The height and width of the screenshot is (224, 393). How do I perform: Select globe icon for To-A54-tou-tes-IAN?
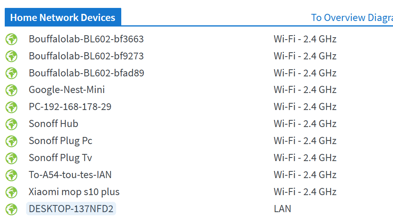11,175
